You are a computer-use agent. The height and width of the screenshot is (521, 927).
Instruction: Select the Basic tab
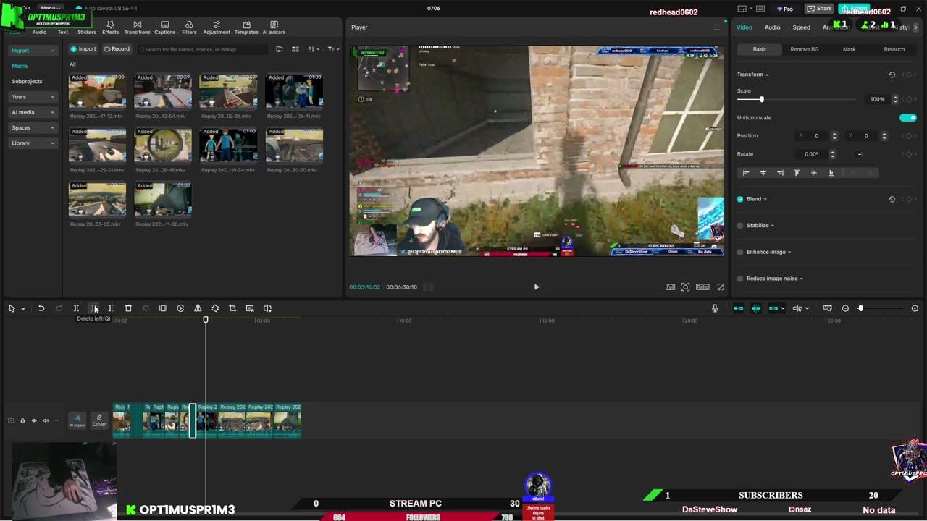click(x=759, y=49)
